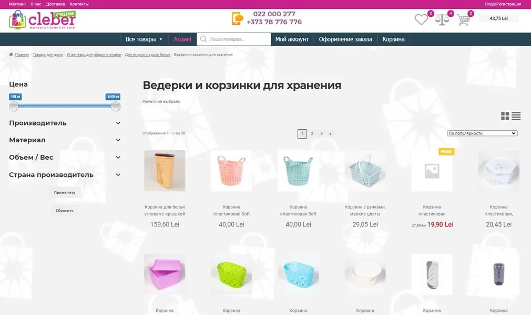Open the wishlist heart icon

point(421,19)
